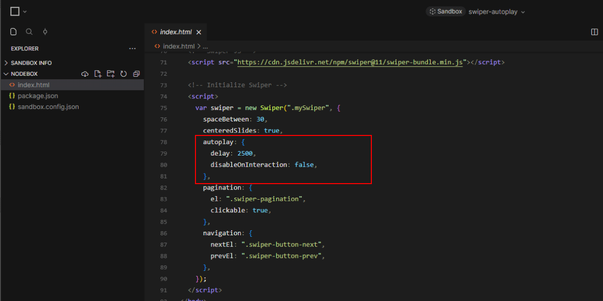Click index.html in the breadcrumb bar

pos(178,46)
